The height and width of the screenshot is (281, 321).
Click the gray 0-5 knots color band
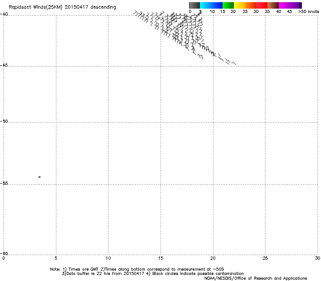click(194, 5)
